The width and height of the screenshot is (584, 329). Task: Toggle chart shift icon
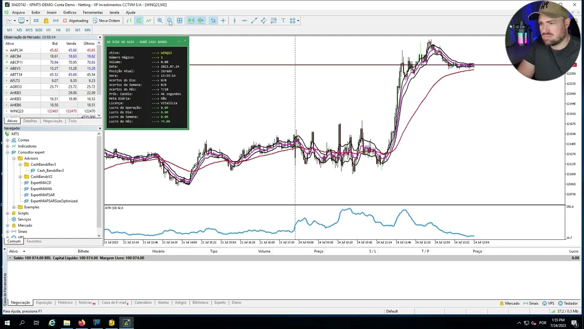pos(201,21)
